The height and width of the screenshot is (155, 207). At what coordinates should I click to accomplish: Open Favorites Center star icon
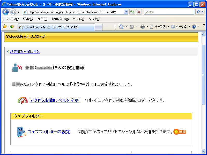(x=5, y=27)
